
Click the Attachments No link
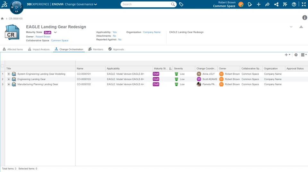[x=114, y=36]
